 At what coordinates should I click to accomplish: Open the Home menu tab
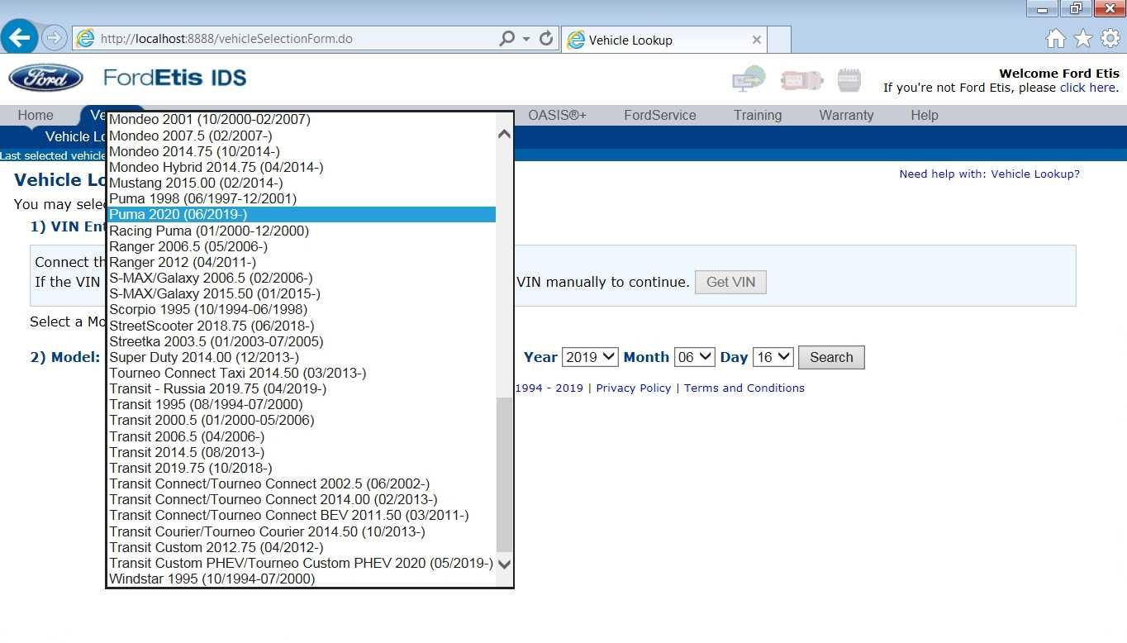click(36, 116)
